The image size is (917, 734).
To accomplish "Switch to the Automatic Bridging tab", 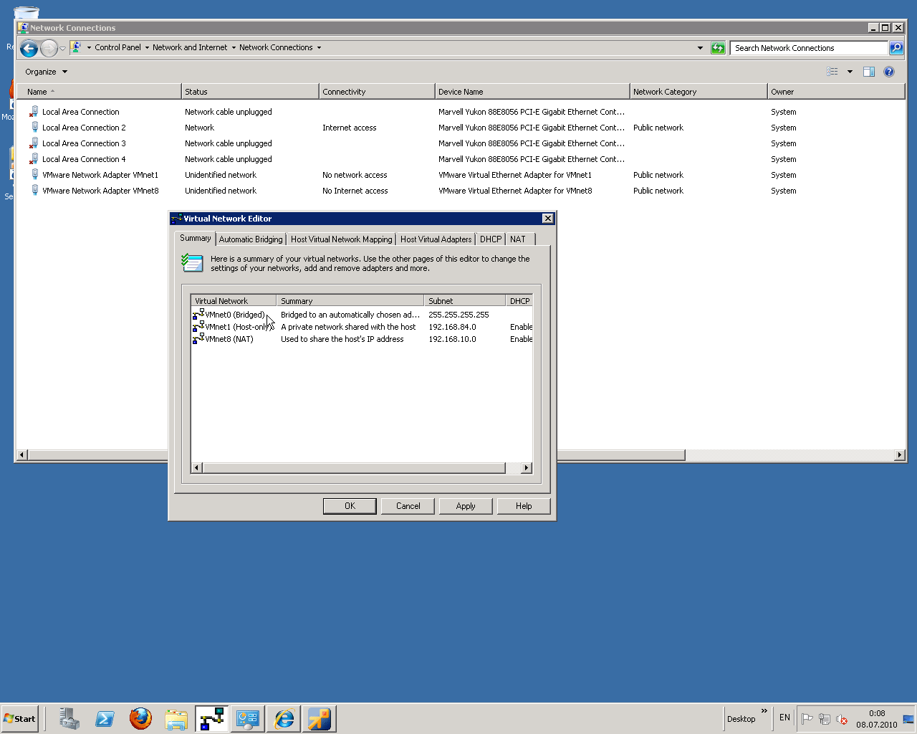I will [251, 239].
